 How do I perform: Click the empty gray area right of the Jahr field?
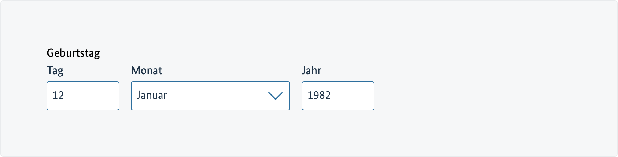click(473, 96)
